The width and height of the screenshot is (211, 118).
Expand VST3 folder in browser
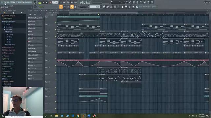point(10,39)
